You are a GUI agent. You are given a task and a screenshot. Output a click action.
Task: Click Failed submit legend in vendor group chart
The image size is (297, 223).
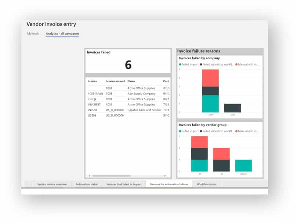pos(217,131)
